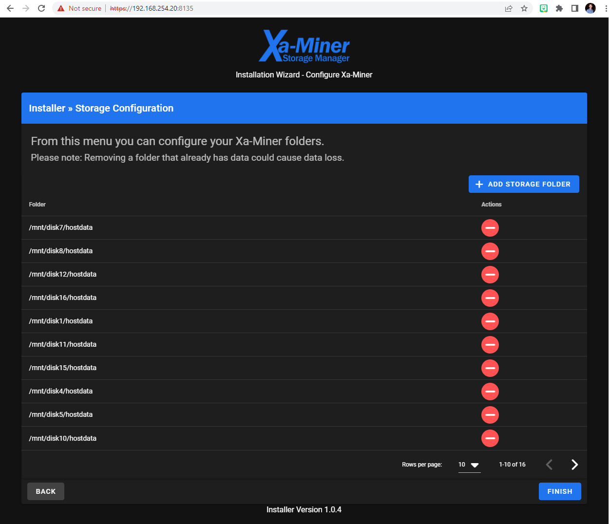The image size is (609, 524).
Task: Delete the /mnt/disk15/hostdata folder
Action: 490,368
